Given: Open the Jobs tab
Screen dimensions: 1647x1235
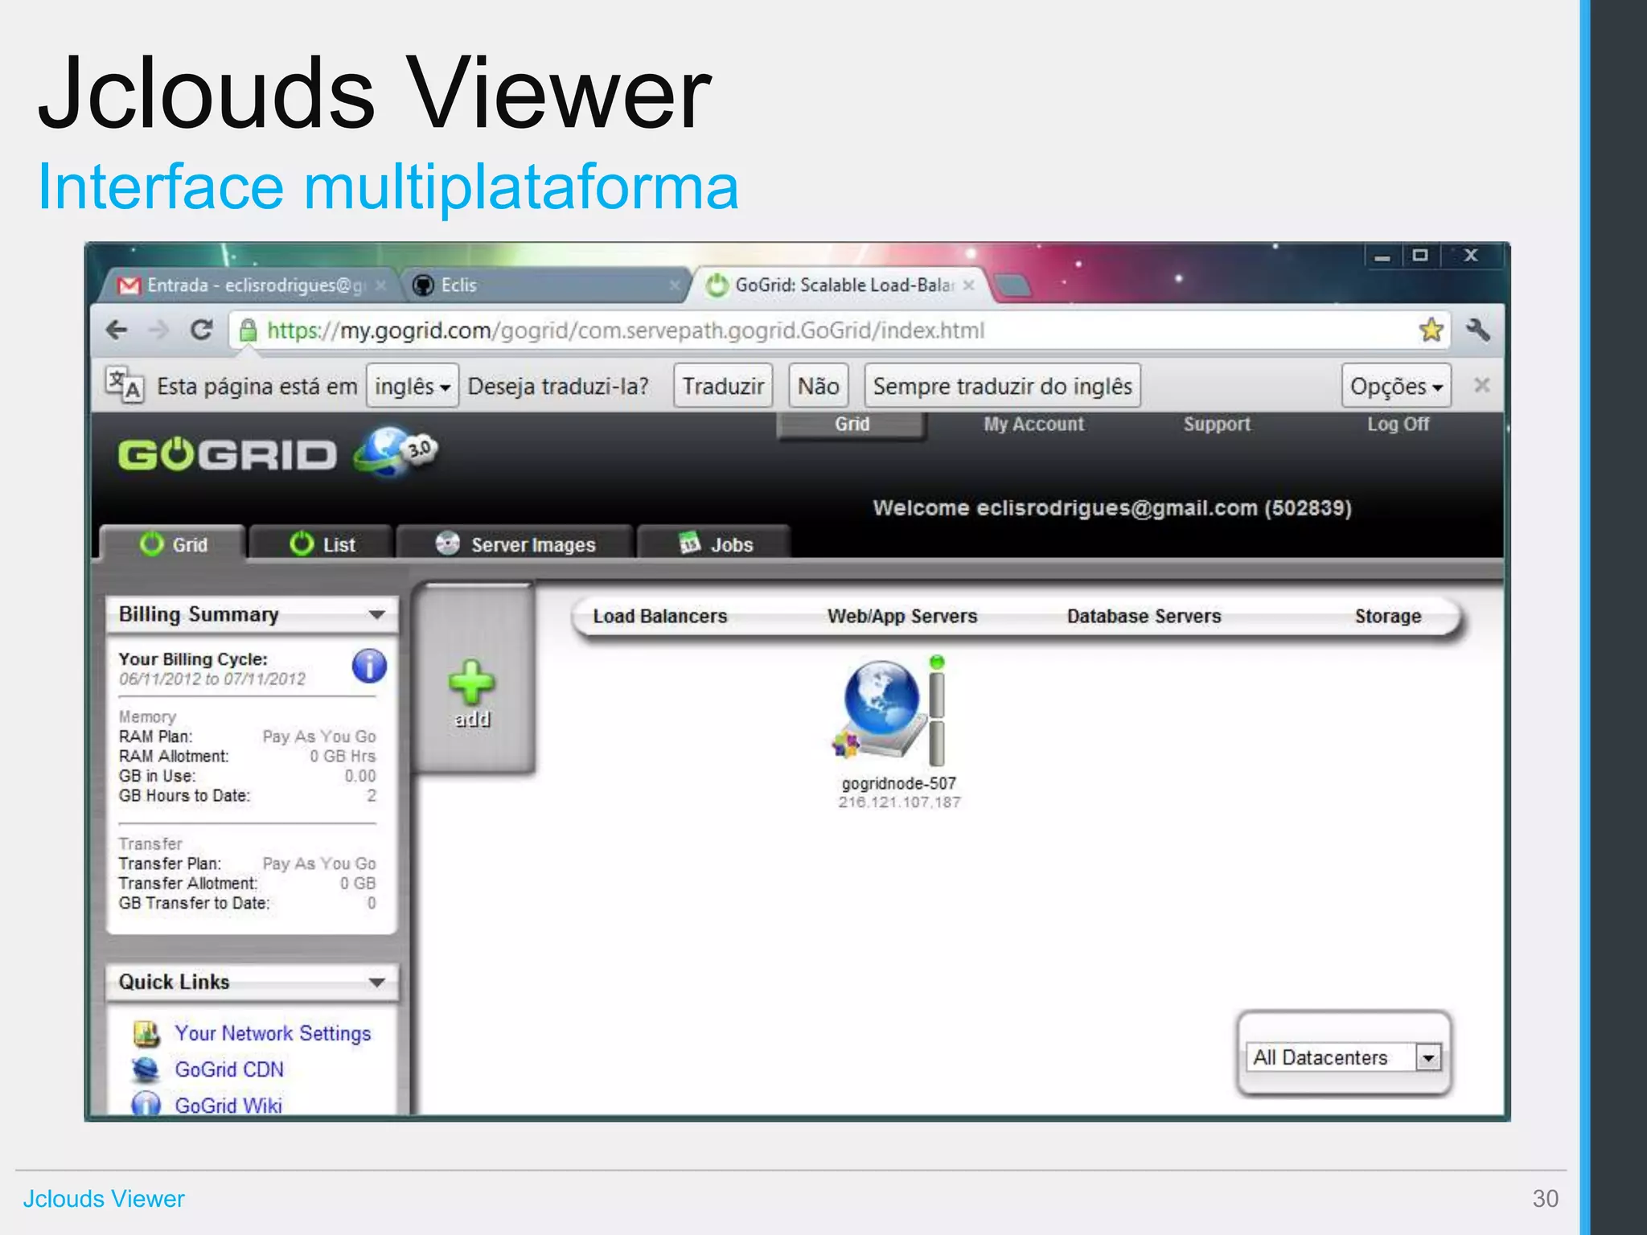Looking at the screenshot, I should (x=714, y=544).
